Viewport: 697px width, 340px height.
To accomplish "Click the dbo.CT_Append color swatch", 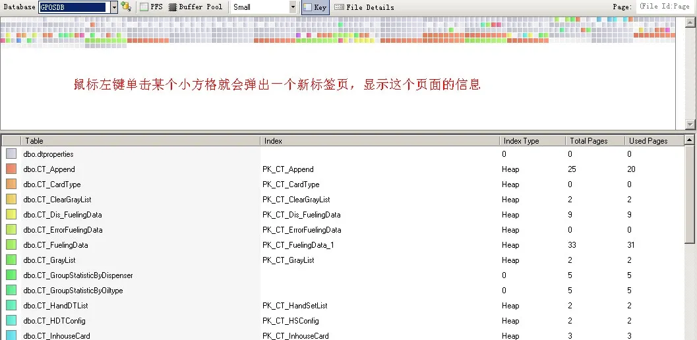I will pos(12,169).
